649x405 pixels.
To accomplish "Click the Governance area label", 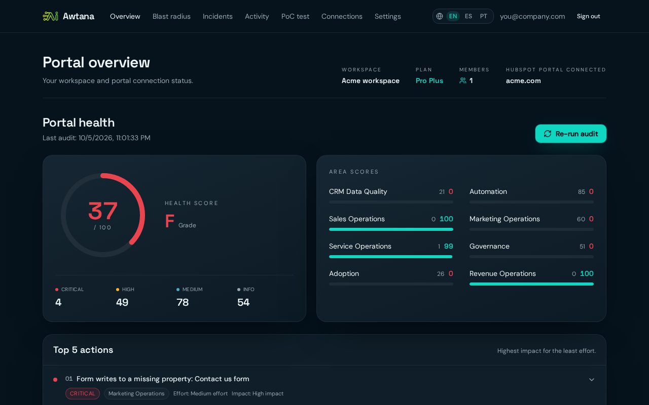I will point(489,246).
